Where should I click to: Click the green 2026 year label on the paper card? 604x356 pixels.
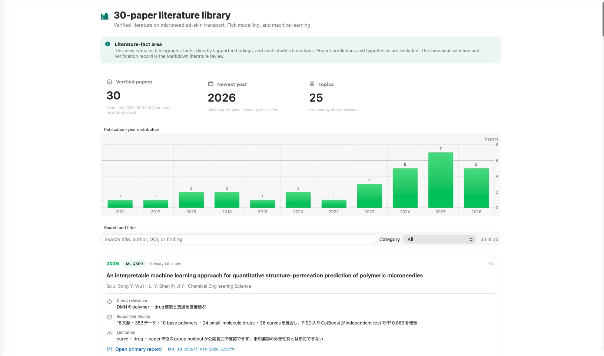click(113, 264)
